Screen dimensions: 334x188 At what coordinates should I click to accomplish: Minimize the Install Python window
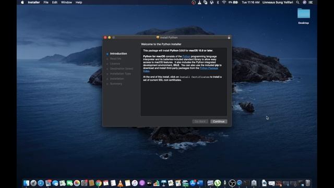pos(110,37)
